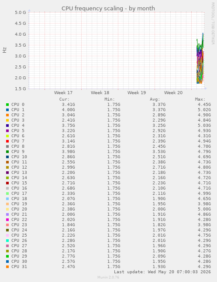The width and height of the screenshot is (217, 282).
Task: Select the CPU 17 legend label
Action: pos(19,193)
